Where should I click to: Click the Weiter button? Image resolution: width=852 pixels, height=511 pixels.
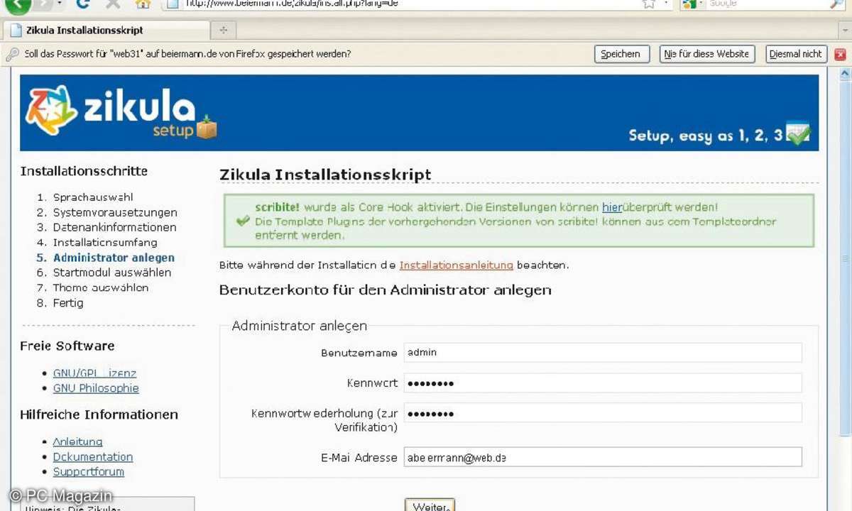430,506
